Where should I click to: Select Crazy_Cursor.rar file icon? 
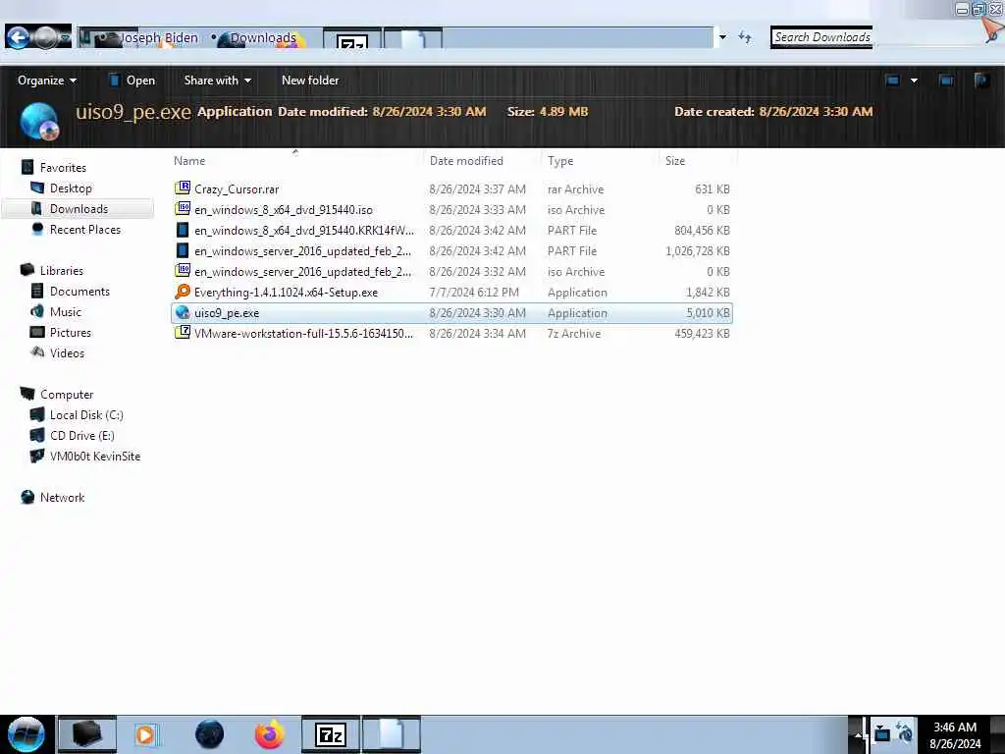click(x=183, y=188)
